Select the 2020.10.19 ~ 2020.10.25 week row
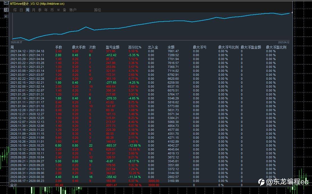This screenshot has width=312, height=194. point(27,145)
